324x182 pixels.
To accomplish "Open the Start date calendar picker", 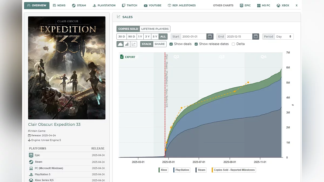I will coord(210,36).
